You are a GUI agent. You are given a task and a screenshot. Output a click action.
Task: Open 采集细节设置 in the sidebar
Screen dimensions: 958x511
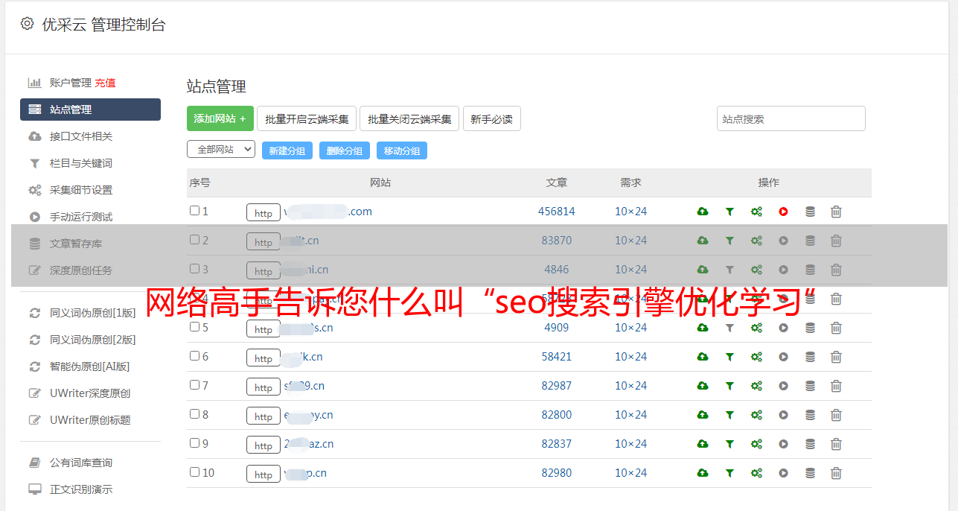(x=81, y=190)
